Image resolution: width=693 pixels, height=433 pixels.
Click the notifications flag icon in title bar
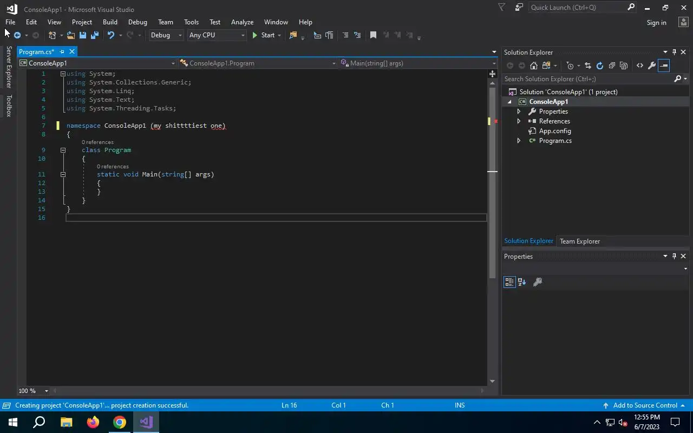tap(501, 8)
